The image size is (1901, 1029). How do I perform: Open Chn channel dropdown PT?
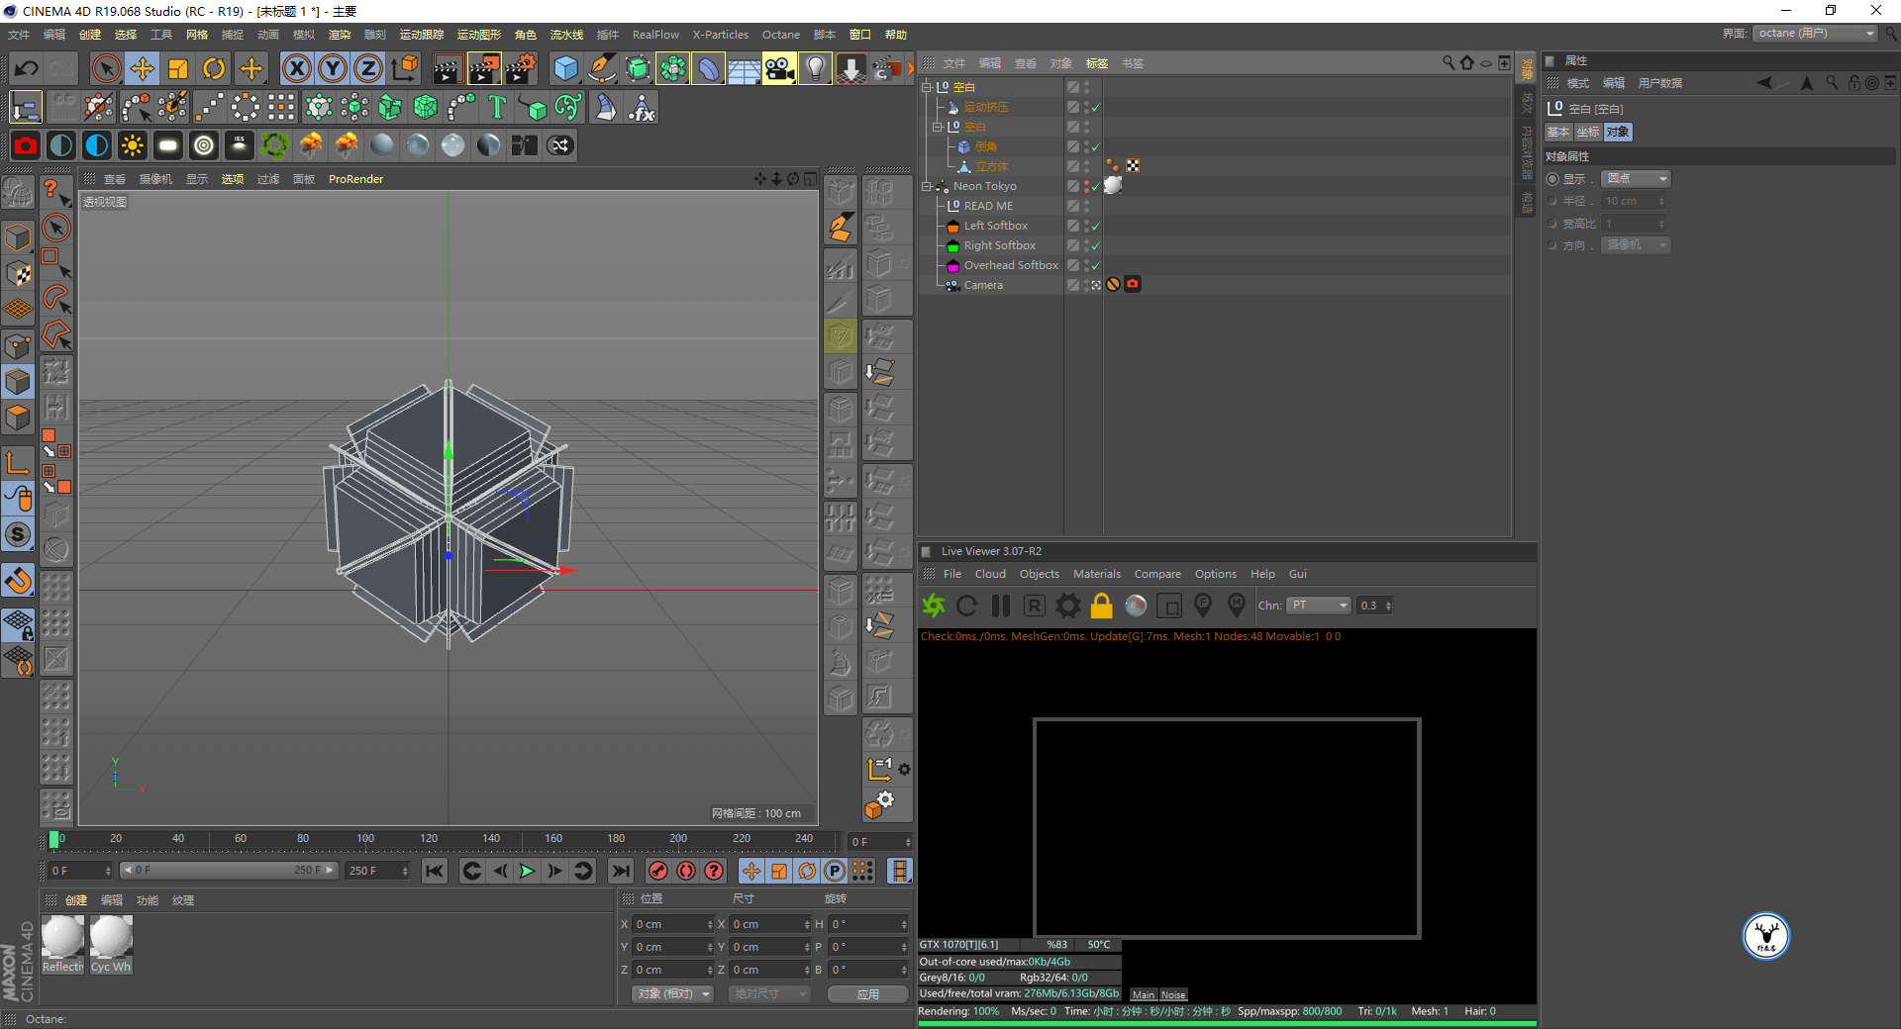point(1320,606)
